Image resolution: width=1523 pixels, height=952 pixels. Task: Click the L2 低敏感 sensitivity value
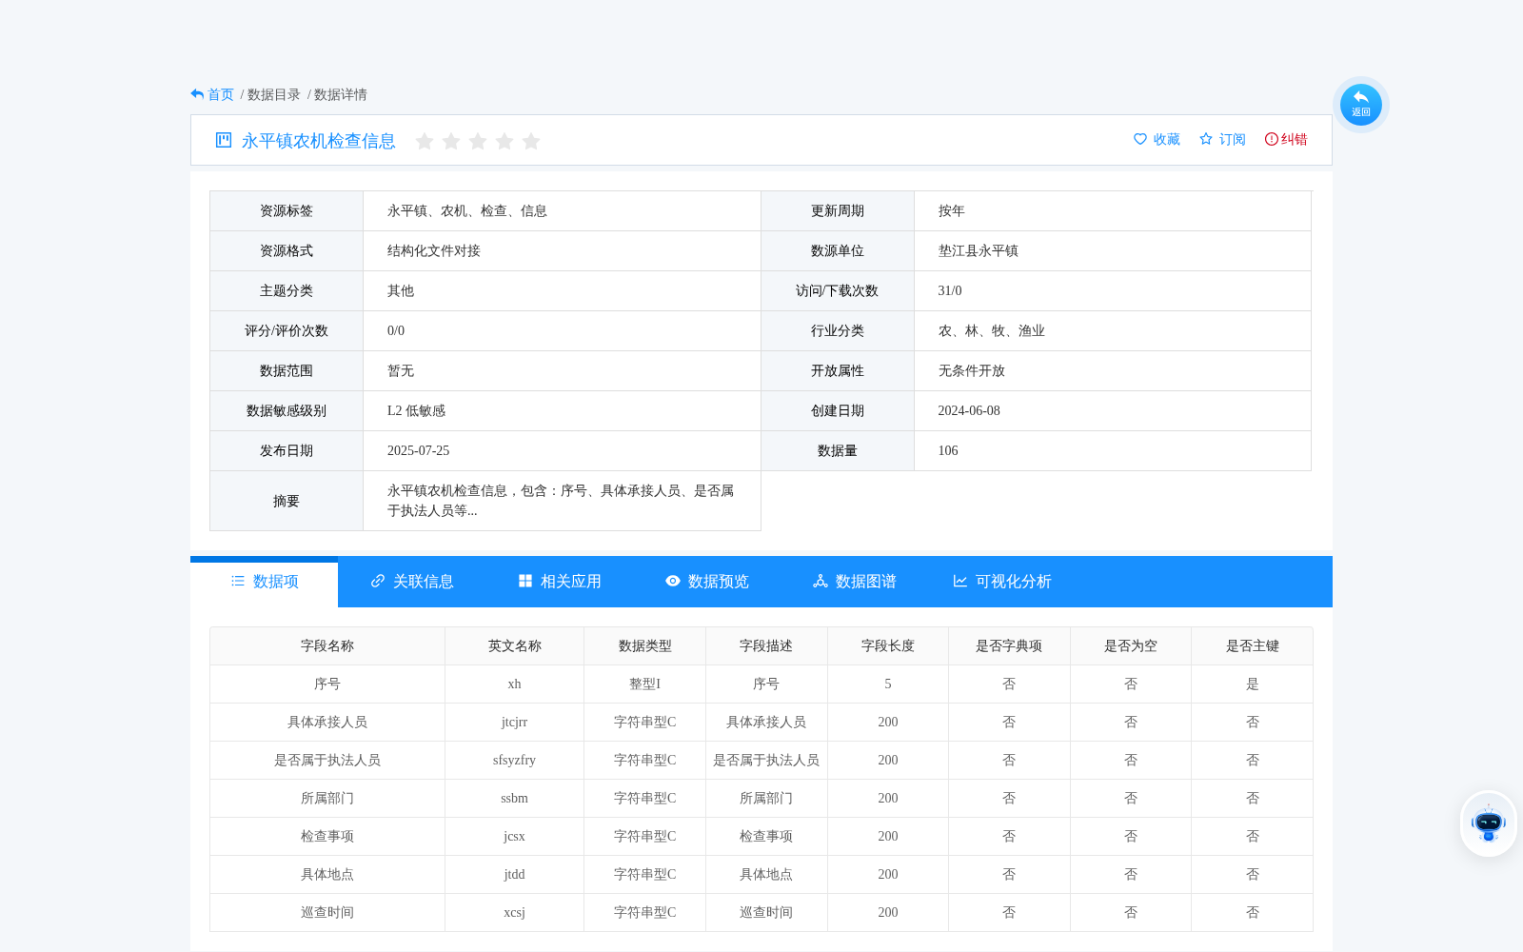click(x=417, y=411)
